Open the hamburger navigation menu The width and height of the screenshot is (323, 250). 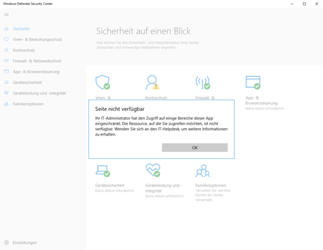7,15
